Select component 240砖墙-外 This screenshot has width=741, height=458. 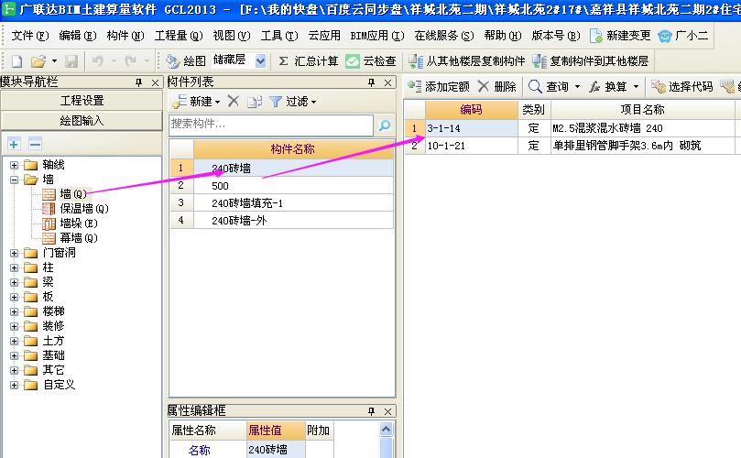(x=281, y=220)
